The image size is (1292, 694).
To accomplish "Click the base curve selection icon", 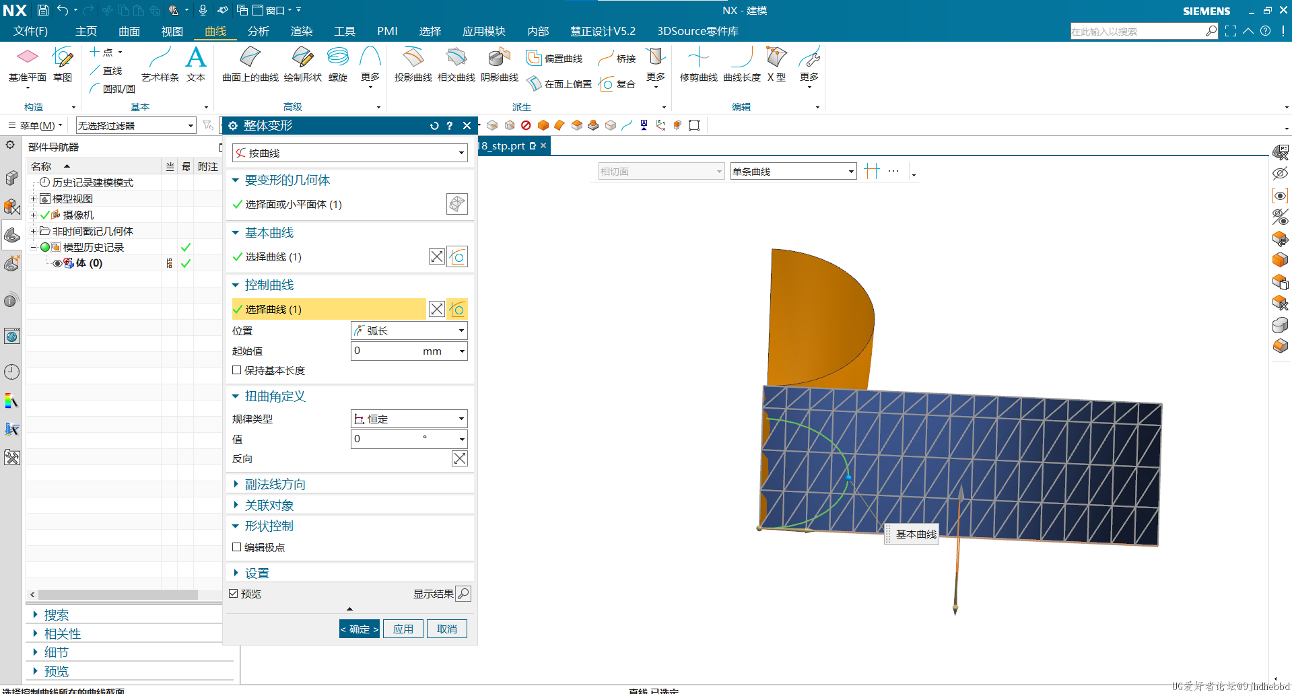I will coord(457,256).
